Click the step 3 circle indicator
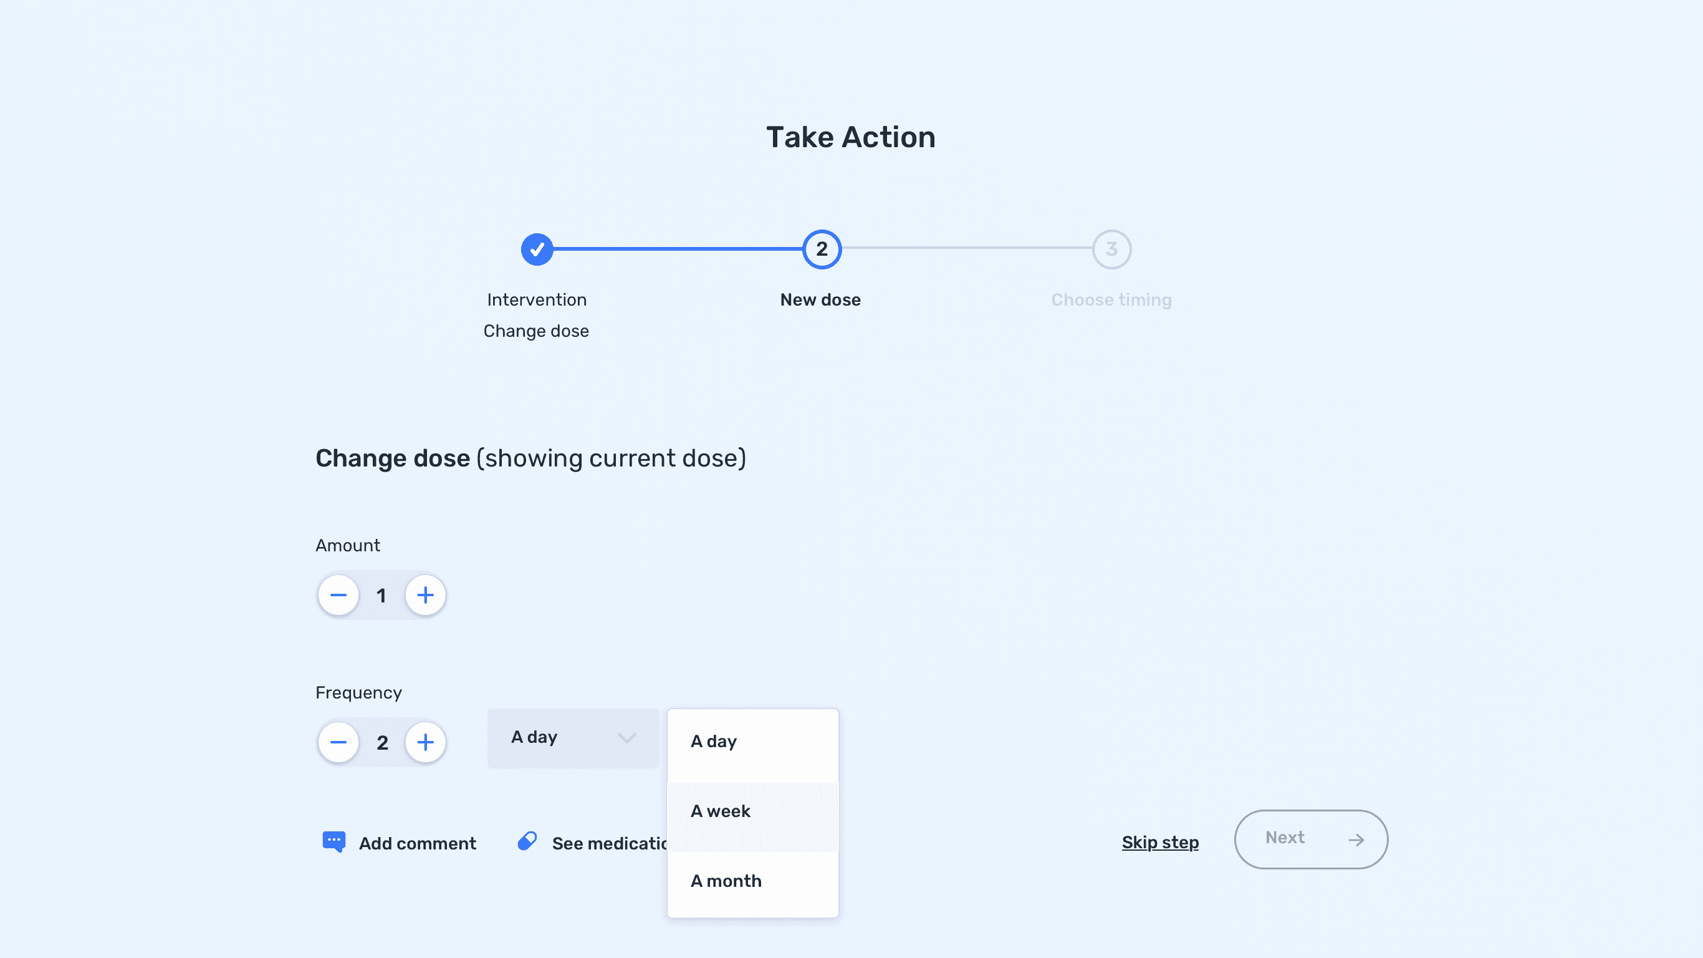This screenshot has height=958, width=1703. click(1111, 249)
